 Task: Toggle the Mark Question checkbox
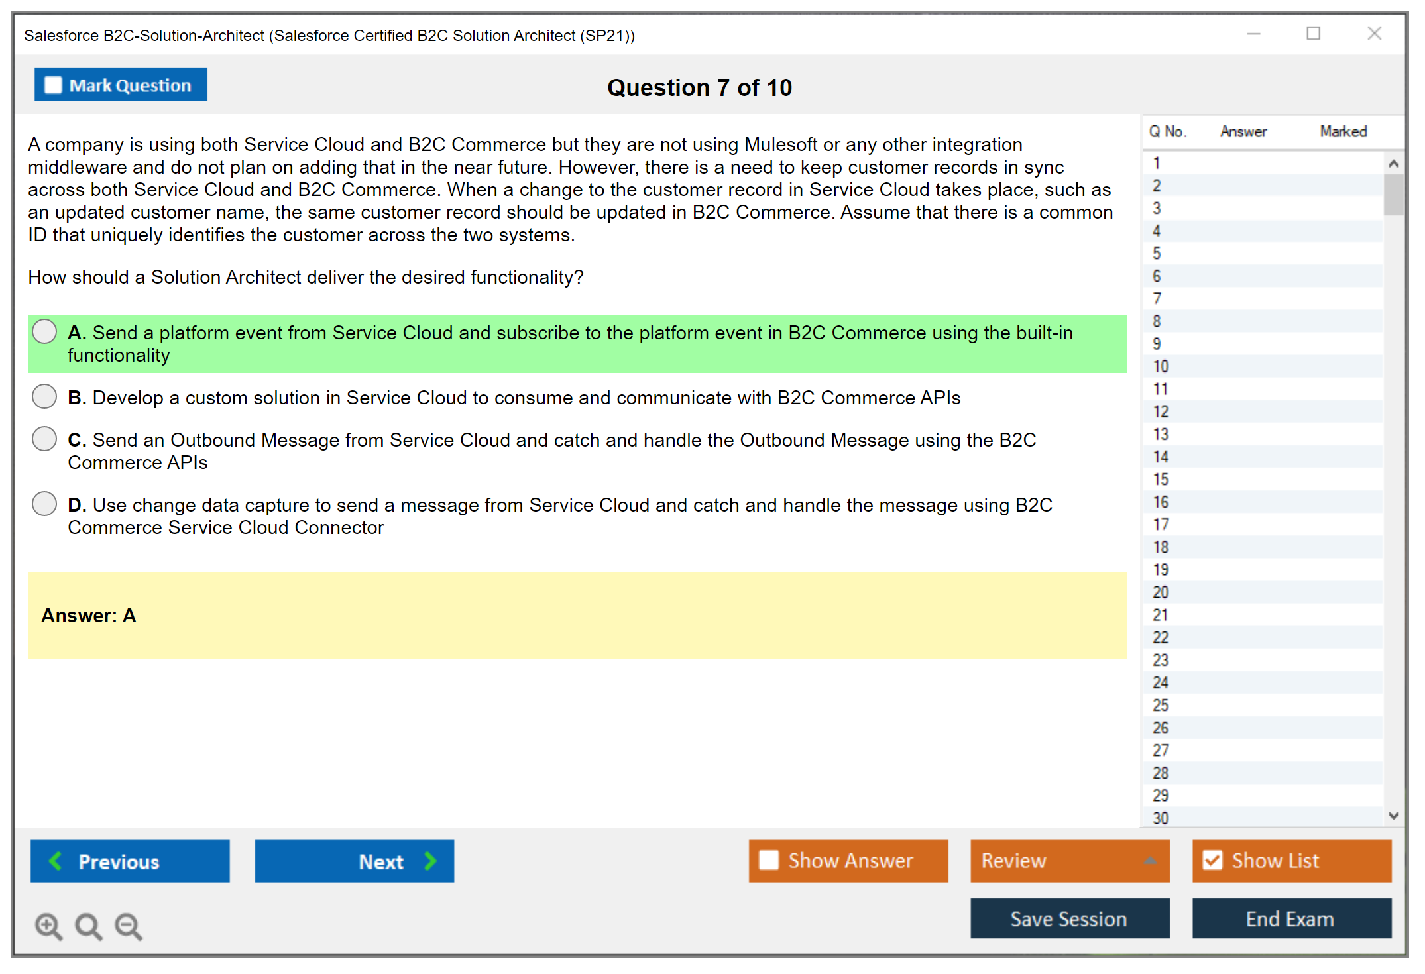click(x=53, y=85)
